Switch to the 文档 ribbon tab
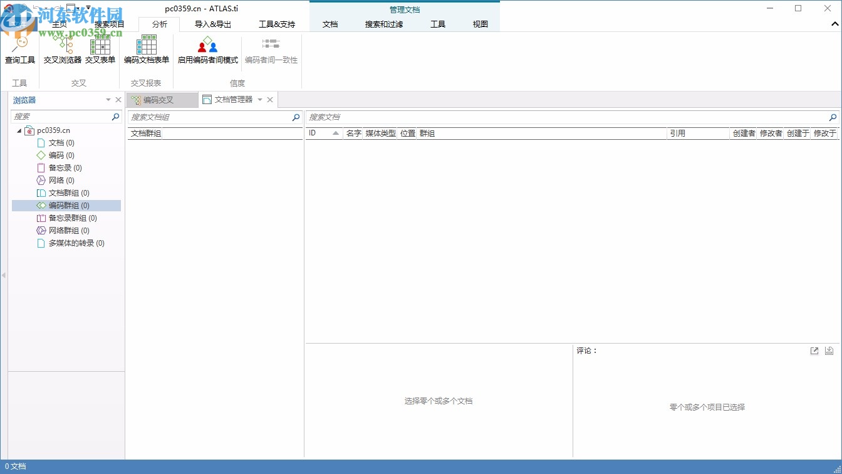 pyautogui.click(x=330, y=24)
